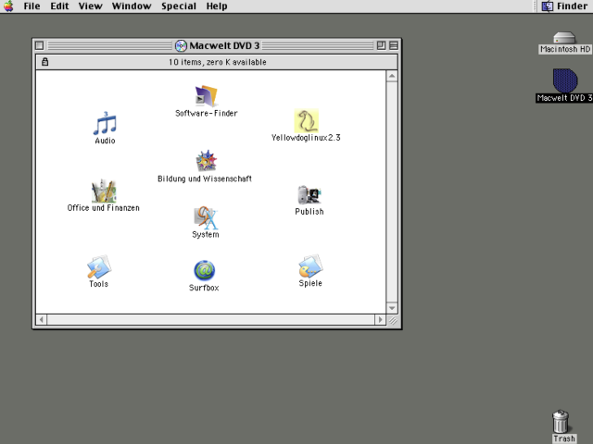The image size is (593, 444).
Task: Select the Macwelt DVD 3 desktop disc
Action: [x=565, y=80]
